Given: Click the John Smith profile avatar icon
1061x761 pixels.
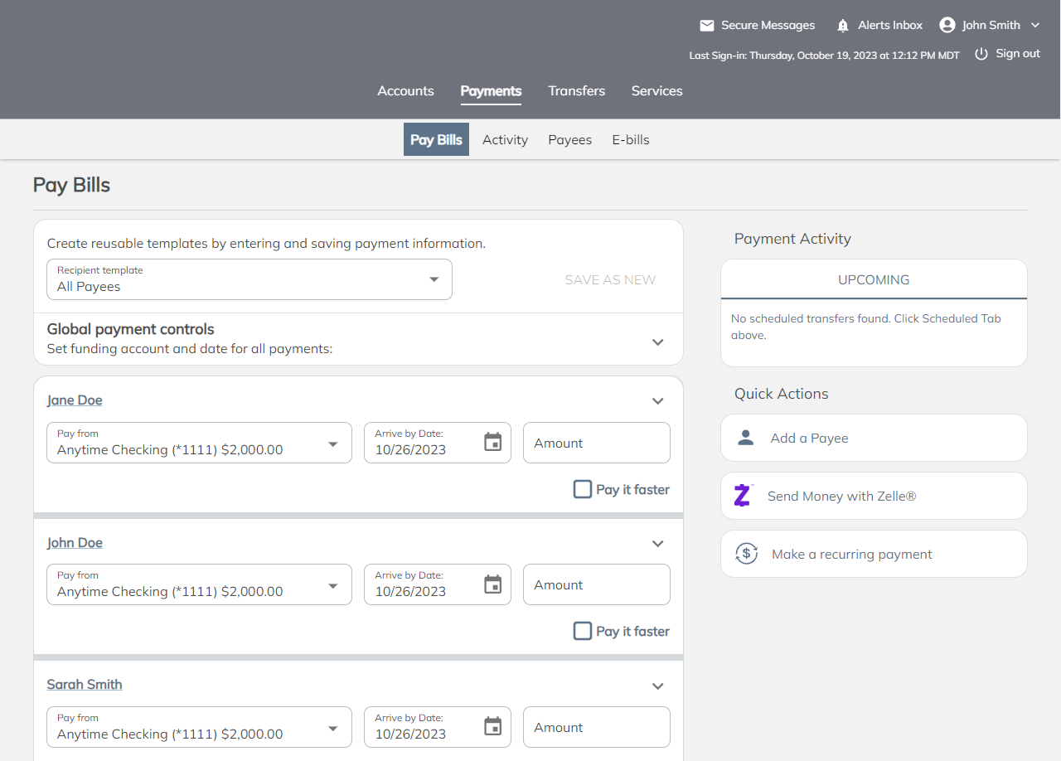Looking at the screenshot, I should (947, 25).
